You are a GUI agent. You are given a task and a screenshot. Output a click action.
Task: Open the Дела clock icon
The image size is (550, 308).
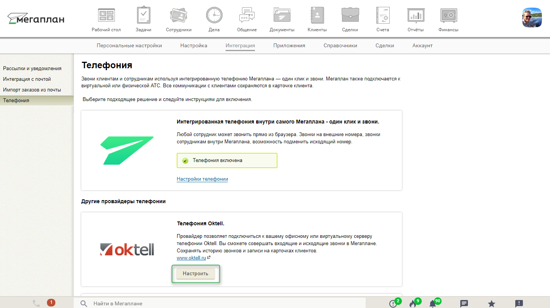tap(214, 15)
